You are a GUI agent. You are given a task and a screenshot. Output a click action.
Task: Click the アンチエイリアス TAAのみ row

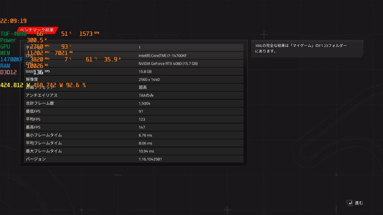(134, 95)
